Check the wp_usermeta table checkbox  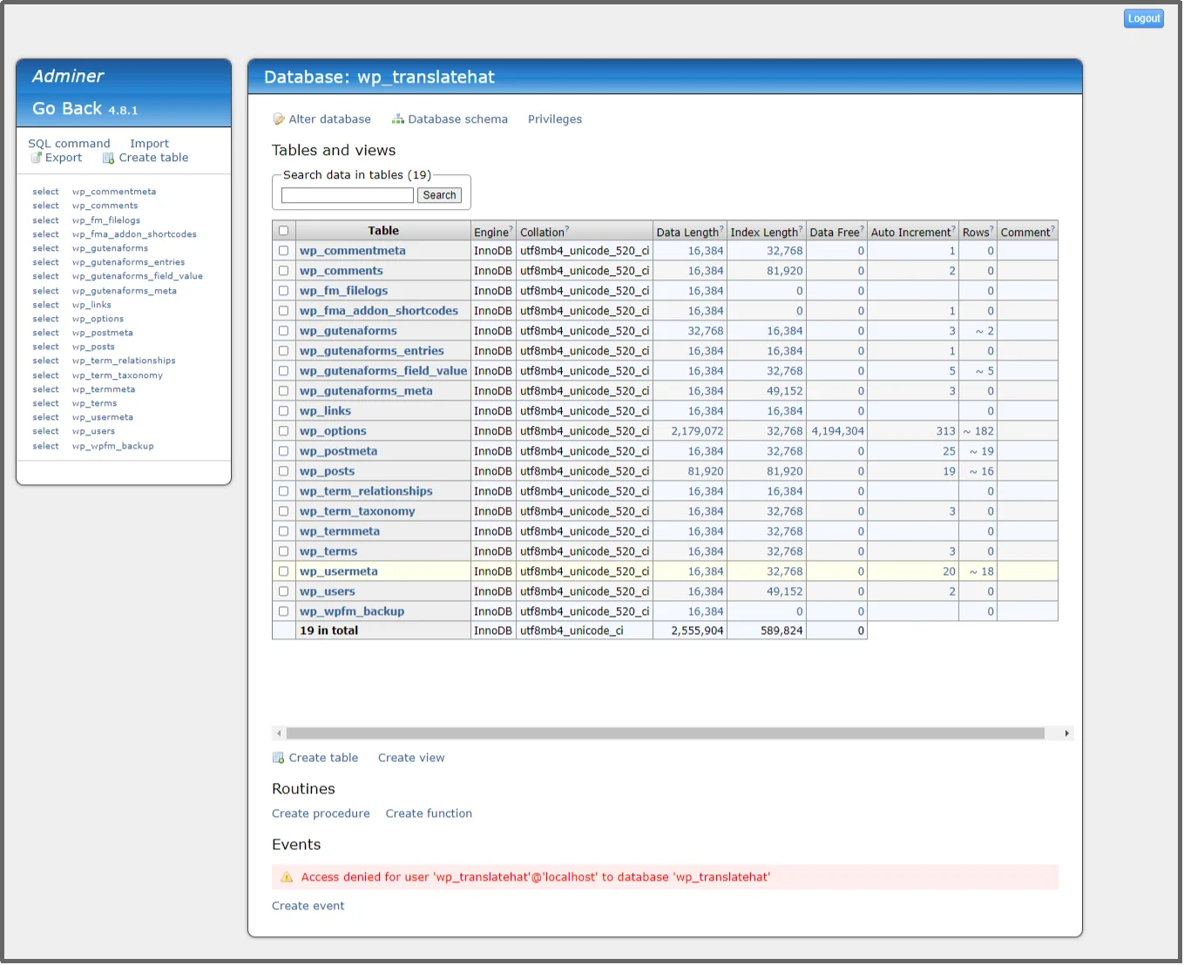click(283, 571)
